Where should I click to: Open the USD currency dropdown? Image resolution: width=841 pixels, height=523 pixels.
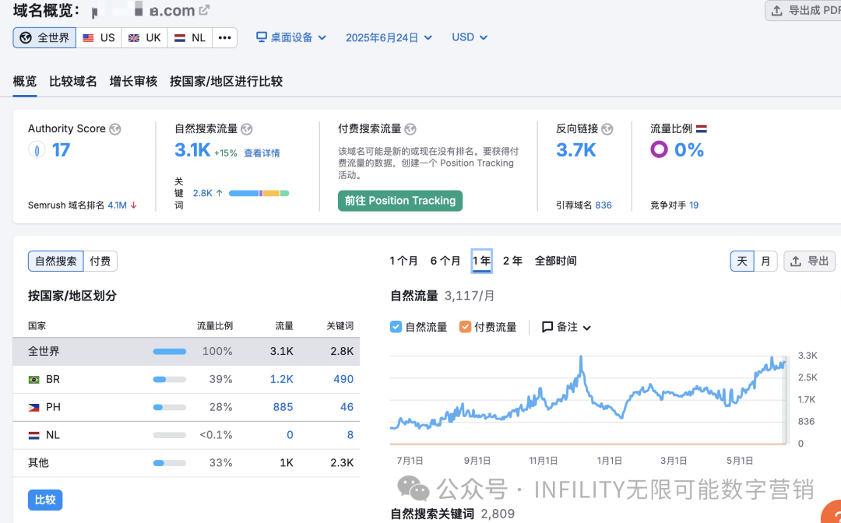coord(470,37)
